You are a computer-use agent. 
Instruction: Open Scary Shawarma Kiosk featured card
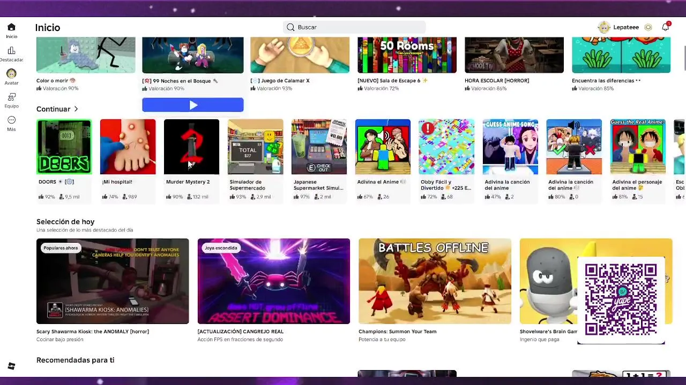point(113,281)
